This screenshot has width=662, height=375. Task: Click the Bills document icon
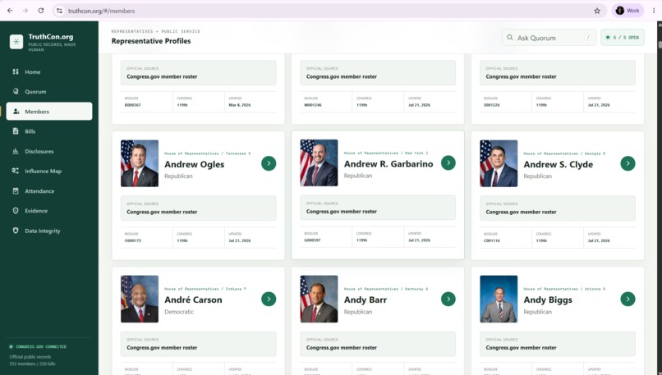pyautogui.click(x=16, y=131)
